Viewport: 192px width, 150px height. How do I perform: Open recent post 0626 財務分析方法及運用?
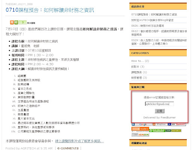(148, 26)
